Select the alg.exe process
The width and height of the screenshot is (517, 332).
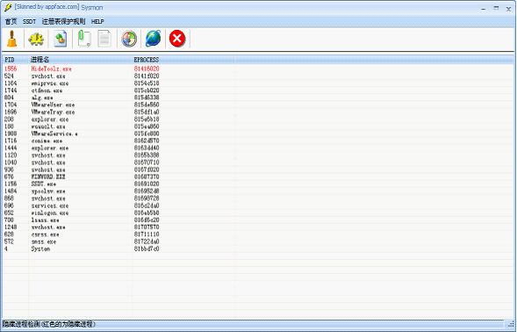[258, 97]
